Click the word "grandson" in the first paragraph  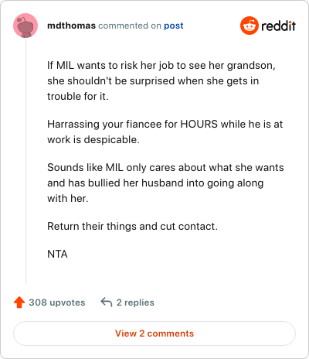[x=250, y=66]
